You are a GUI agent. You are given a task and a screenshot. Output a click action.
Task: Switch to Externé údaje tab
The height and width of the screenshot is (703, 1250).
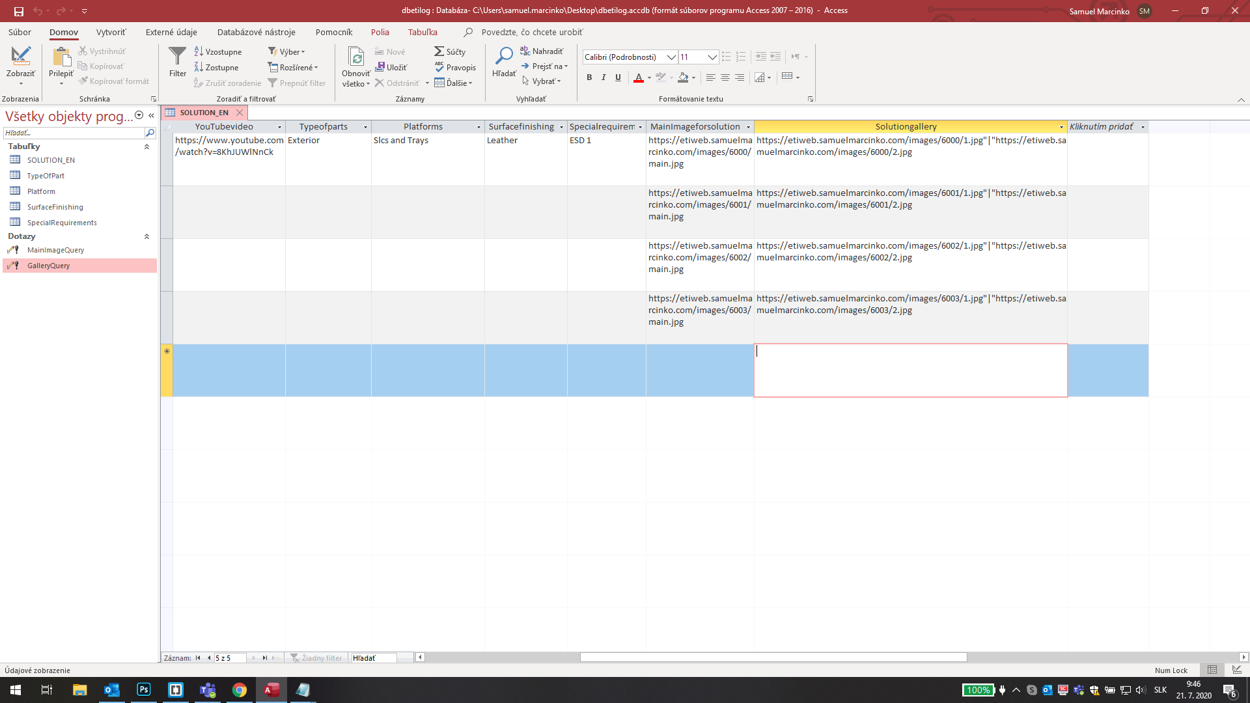pyautogui.click(x=171, y=32)
